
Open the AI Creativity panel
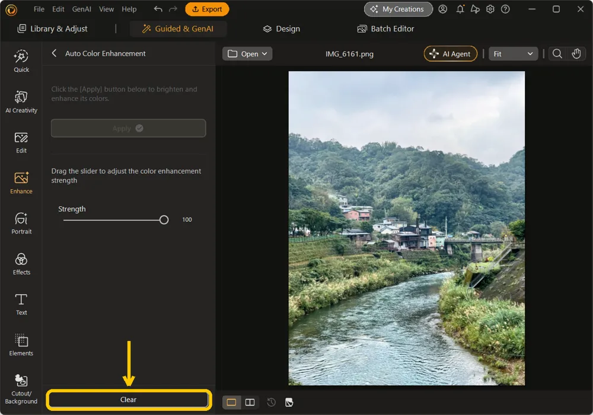(x=21, y=102)
